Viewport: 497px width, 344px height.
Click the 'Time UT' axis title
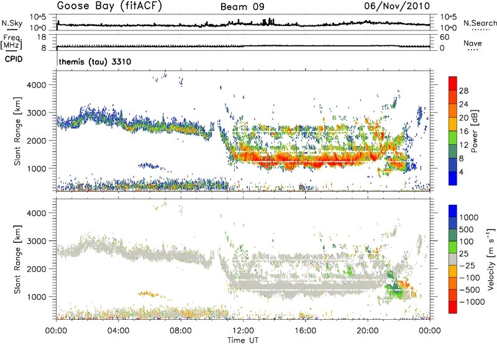coord(243,340)
